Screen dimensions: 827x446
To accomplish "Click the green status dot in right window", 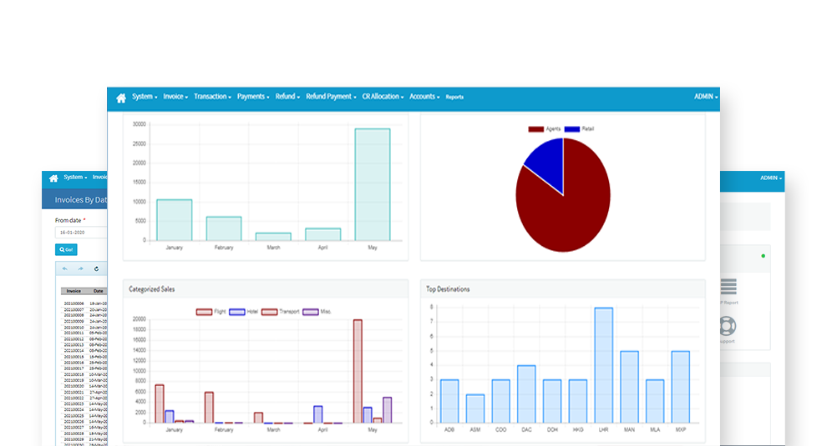I will (764, 256).
